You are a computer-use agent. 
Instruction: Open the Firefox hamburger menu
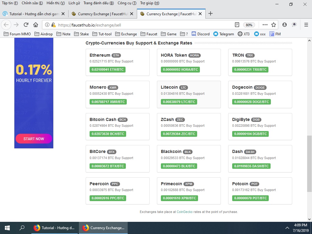coord(306,25)
